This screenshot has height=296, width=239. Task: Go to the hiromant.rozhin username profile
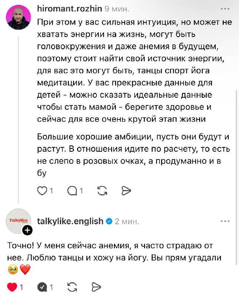(x=70, y=8)
